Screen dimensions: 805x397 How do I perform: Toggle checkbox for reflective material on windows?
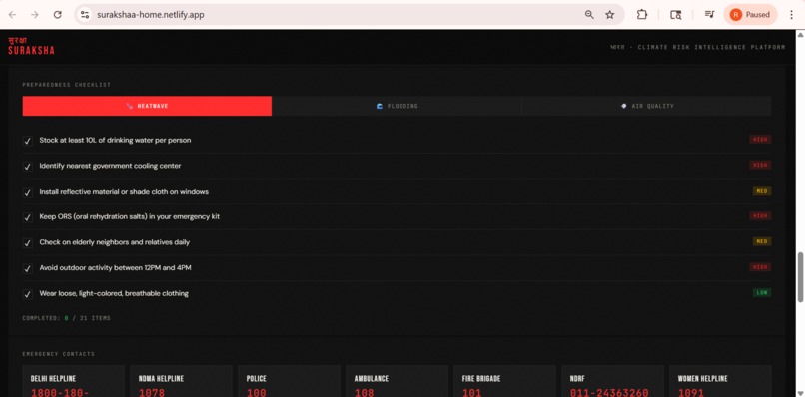[x=28, y=192]
